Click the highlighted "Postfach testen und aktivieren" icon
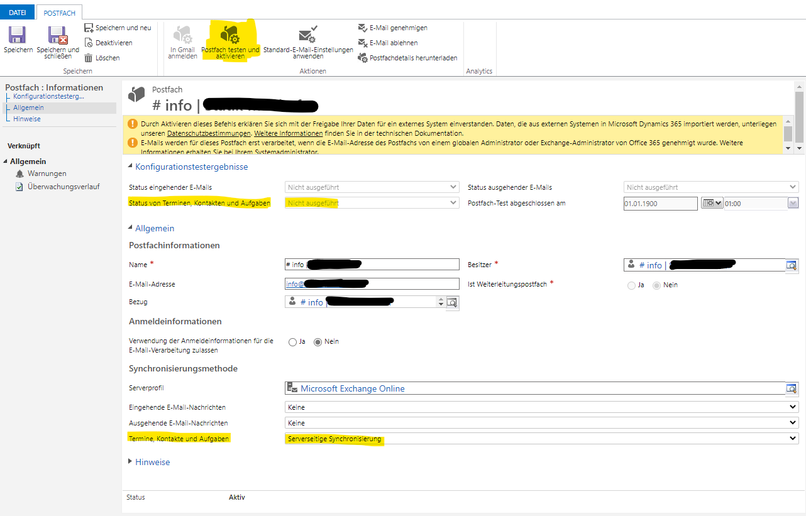Viewport: 806px width, 516px height. 230,36
